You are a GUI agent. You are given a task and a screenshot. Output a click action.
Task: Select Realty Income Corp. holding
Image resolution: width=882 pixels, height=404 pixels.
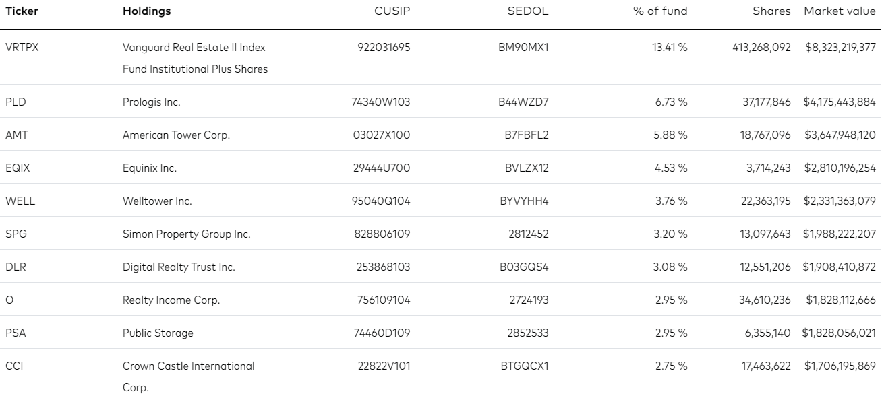(171, 300)
